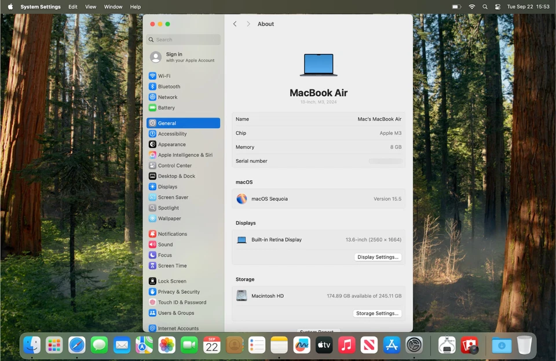Go back with the left chevron
556x361 pixels.
[x=235, y=24]
